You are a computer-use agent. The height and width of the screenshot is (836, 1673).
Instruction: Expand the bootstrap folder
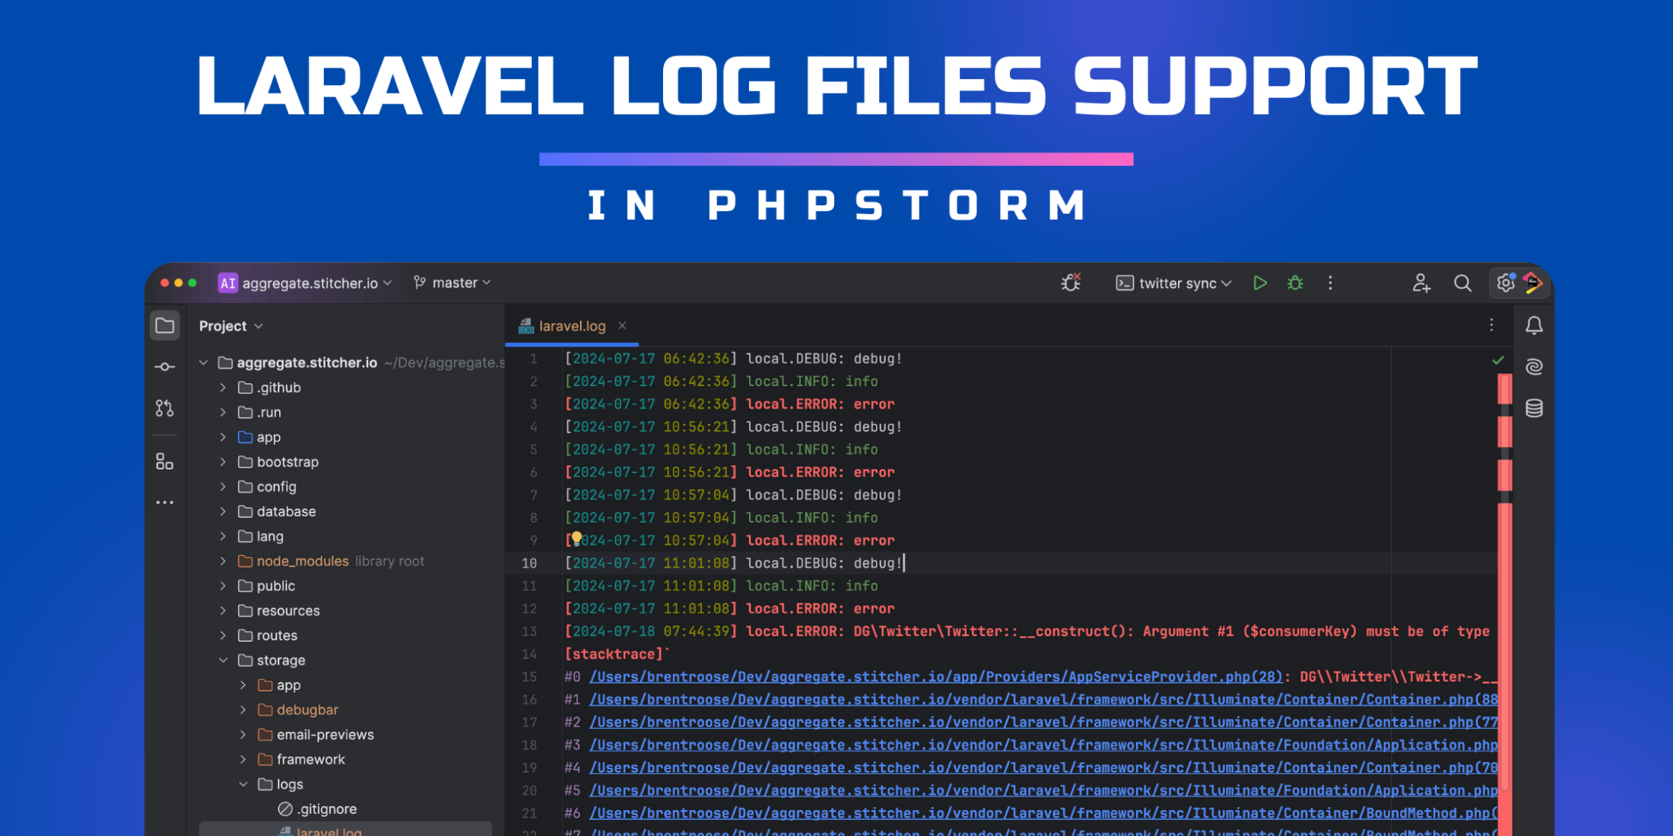click(223, 462)
